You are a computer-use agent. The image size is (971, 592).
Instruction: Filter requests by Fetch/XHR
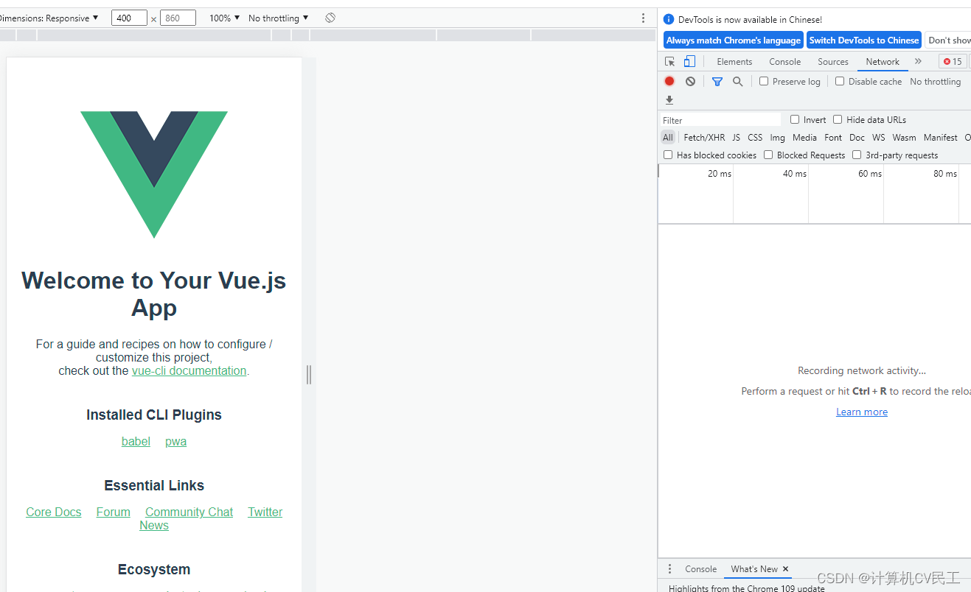point(704,138)
